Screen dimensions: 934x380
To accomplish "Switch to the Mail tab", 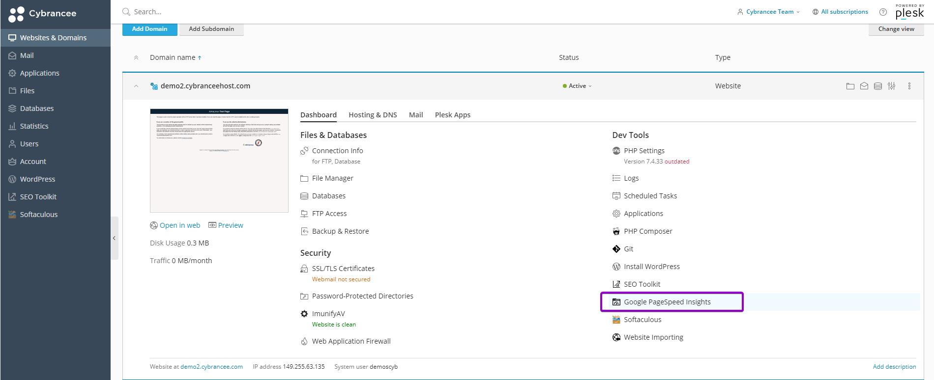I will coord(416,115).
